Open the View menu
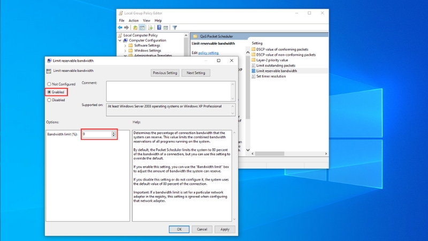Screen dimensions: 428x241 click(146, 20)
